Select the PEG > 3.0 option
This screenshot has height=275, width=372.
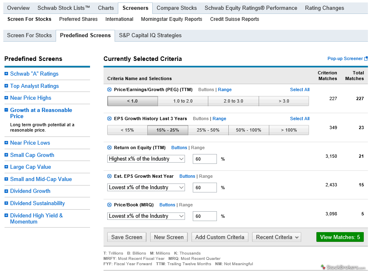[284, 101]
